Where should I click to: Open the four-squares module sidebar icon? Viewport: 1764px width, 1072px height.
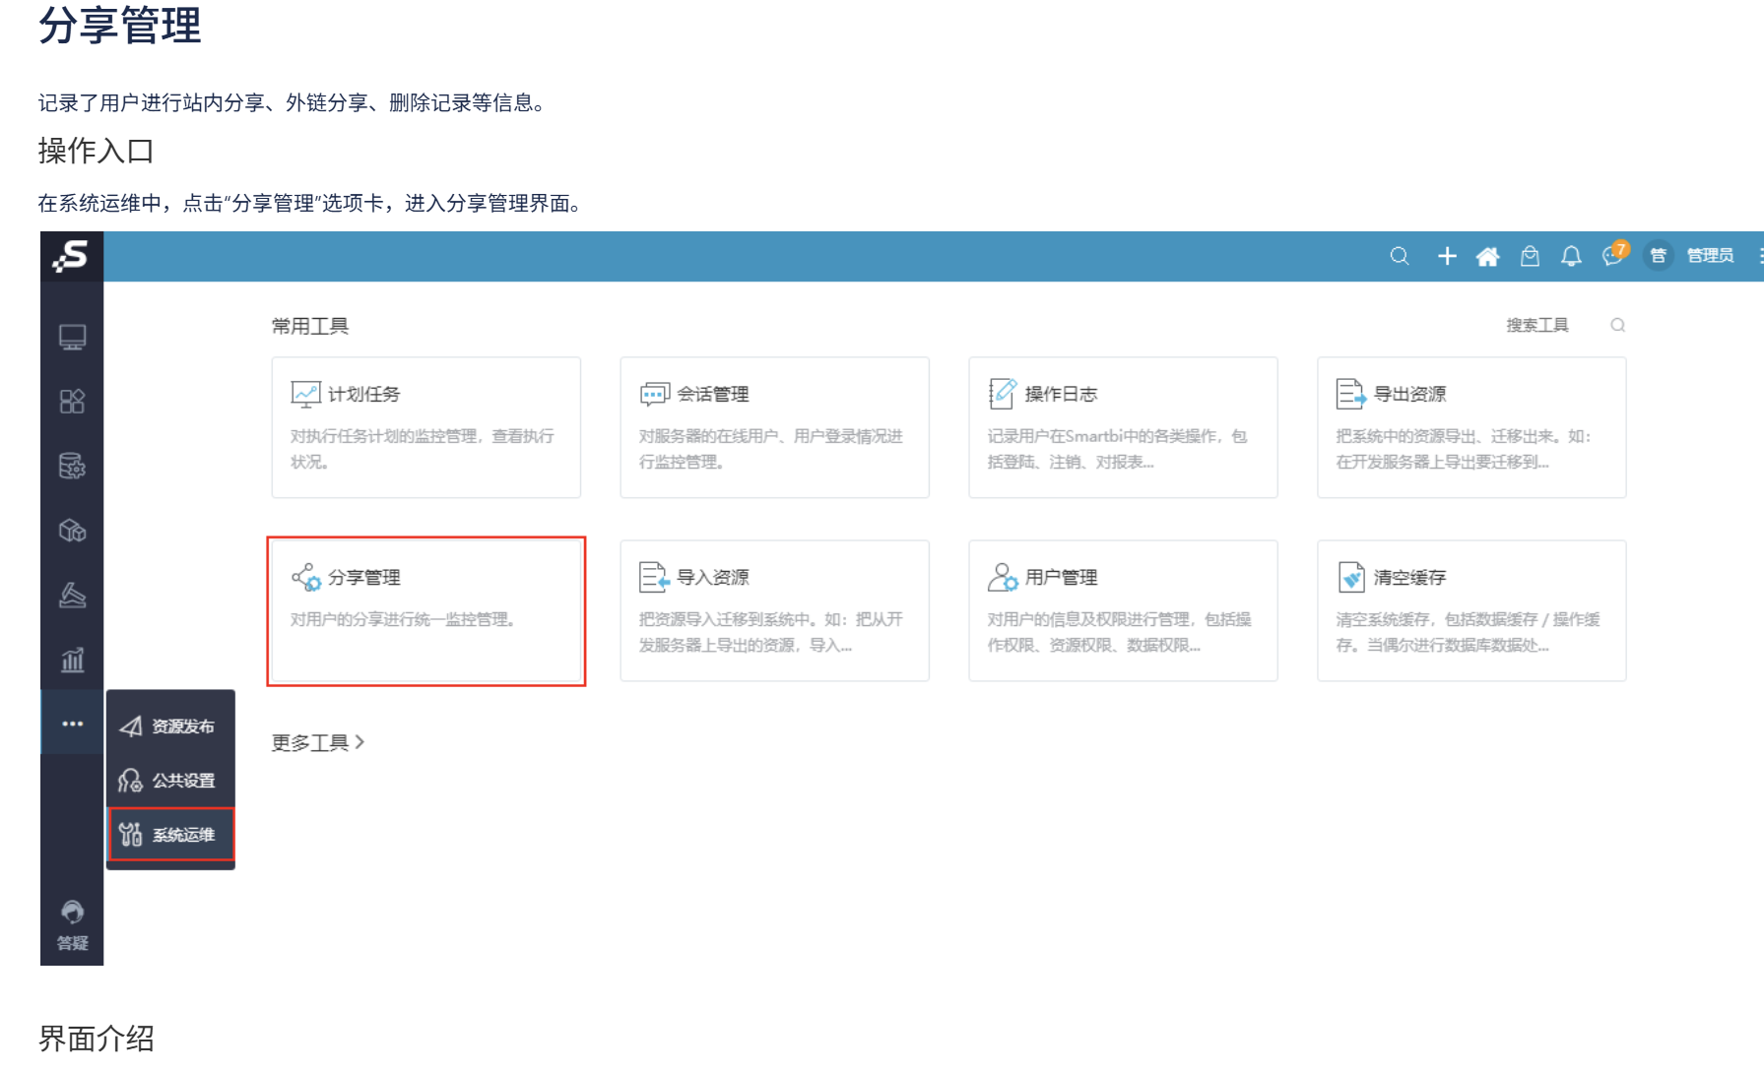(x=72, y=402)
